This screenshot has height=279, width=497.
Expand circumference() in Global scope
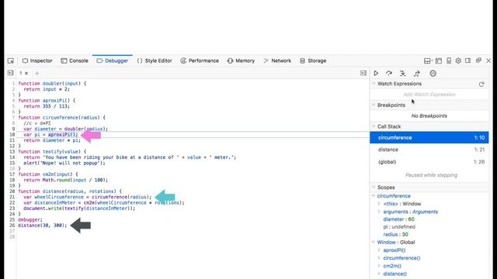pos(379,258)
